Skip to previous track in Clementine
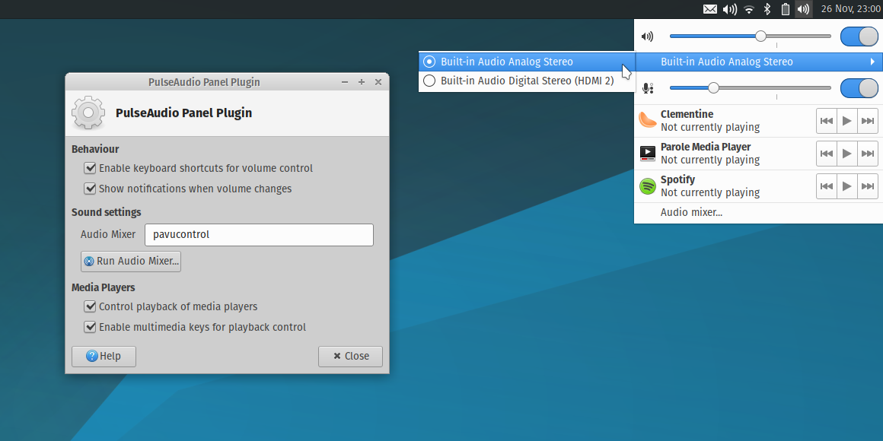 click(x=826, y=121)
